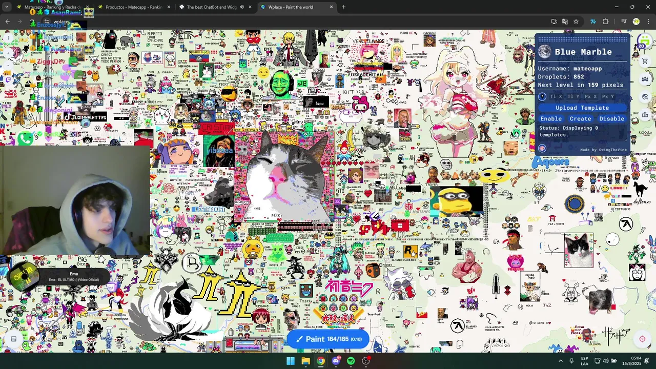Click the Tl Y coordinate field
This screenshot has height=369, width=656.
coord(573,96)
